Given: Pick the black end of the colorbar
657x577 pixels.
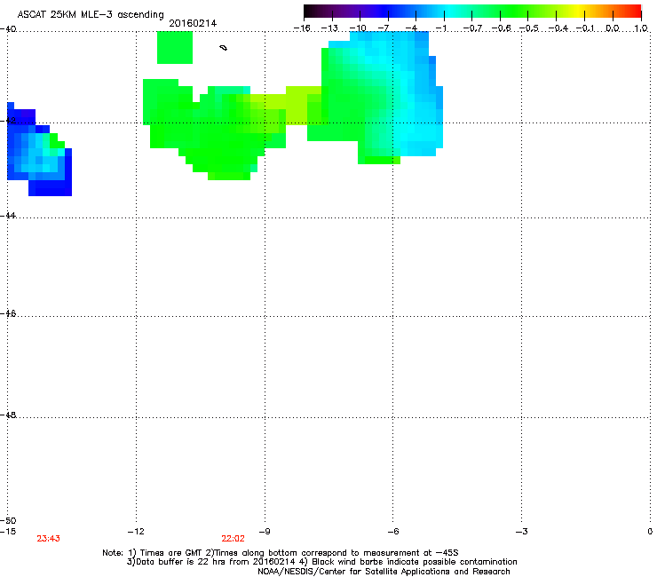Looking at the screenshot, I should coord(310,12).
